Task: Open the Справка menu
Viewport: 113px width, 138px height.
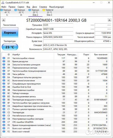Action: click(x=43, y=7)
